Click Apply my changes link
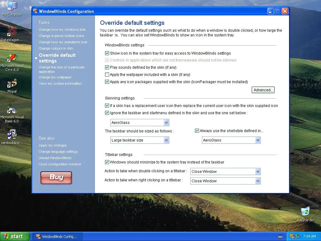 pyautogui.click(x=53, y=145)
